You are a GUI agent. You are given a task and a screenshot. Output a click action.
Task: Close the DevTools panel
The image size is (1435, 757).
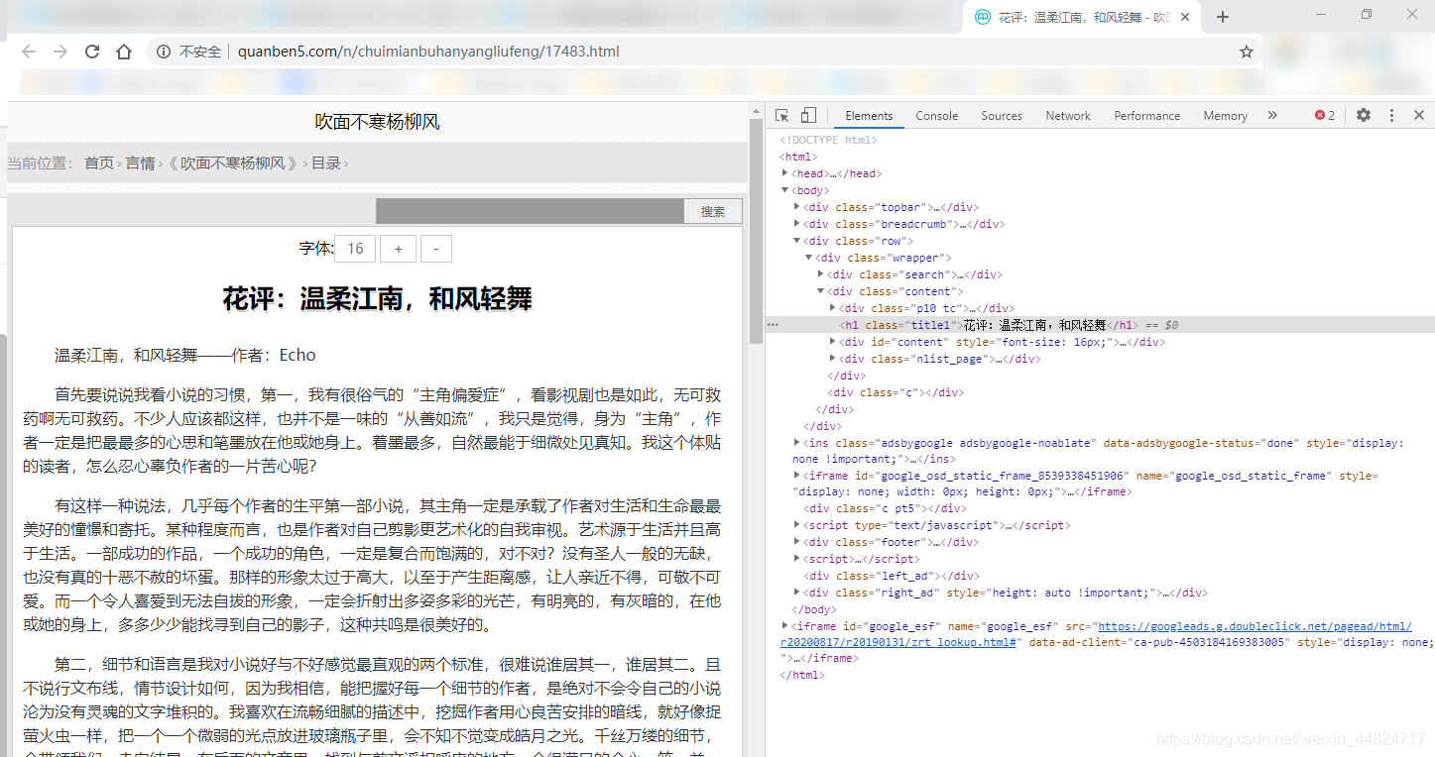(x=1419, y=115)
